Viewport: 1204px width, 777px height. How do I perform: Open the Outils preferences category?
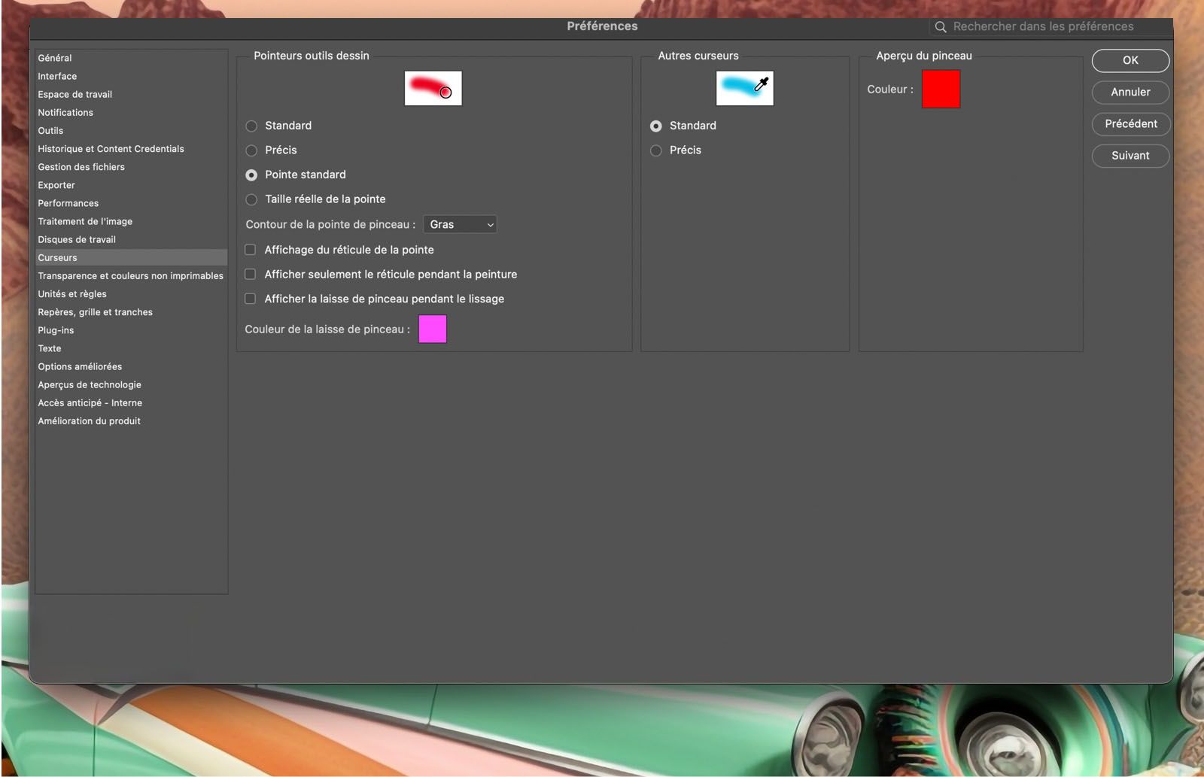pyautogui.click(x=132, y=130)
